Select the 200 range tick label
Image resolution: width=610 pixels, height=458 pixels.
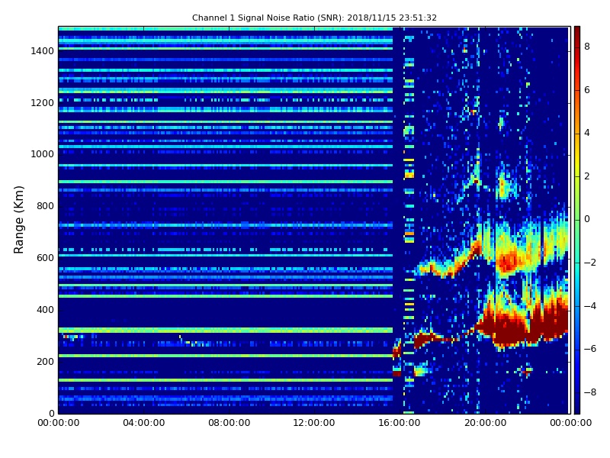click(x=45, y=361)
